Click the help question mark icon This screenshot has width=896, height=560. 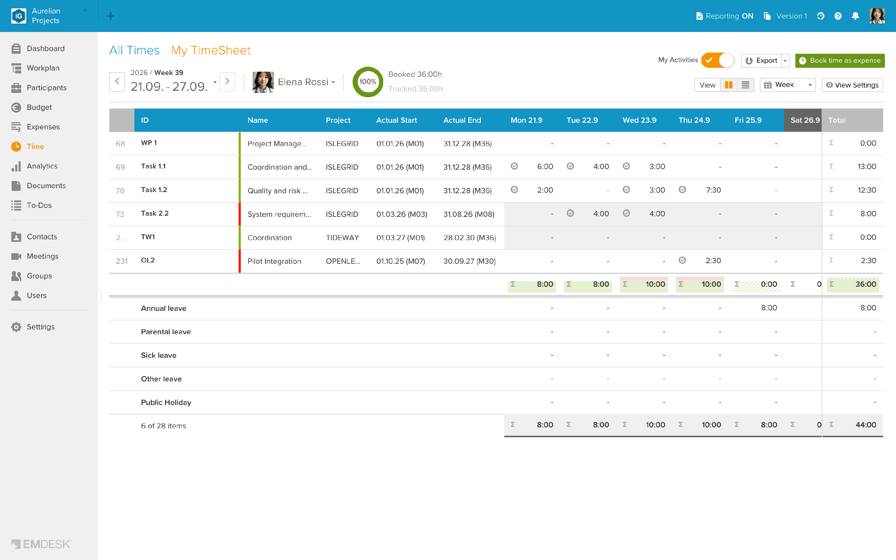(x=838, y=16)
